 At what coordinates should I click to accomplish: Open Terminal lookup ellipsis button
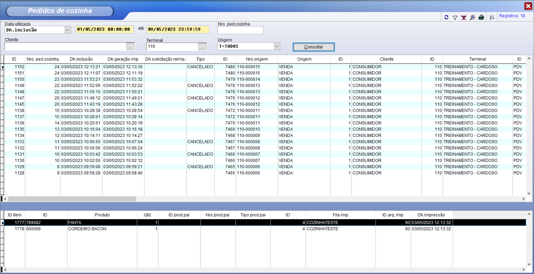pyautogui.click(x=202, y=47)
